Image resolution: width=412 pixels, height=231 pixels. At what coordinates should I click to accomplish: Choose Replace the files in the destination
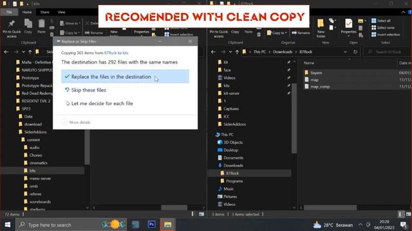[125, 76]
